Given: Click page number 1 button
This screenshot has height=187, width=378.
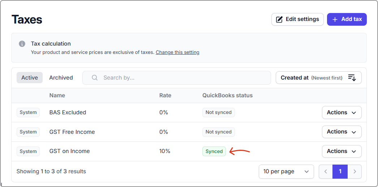Looking at the screenshot, I should [340, 171].
